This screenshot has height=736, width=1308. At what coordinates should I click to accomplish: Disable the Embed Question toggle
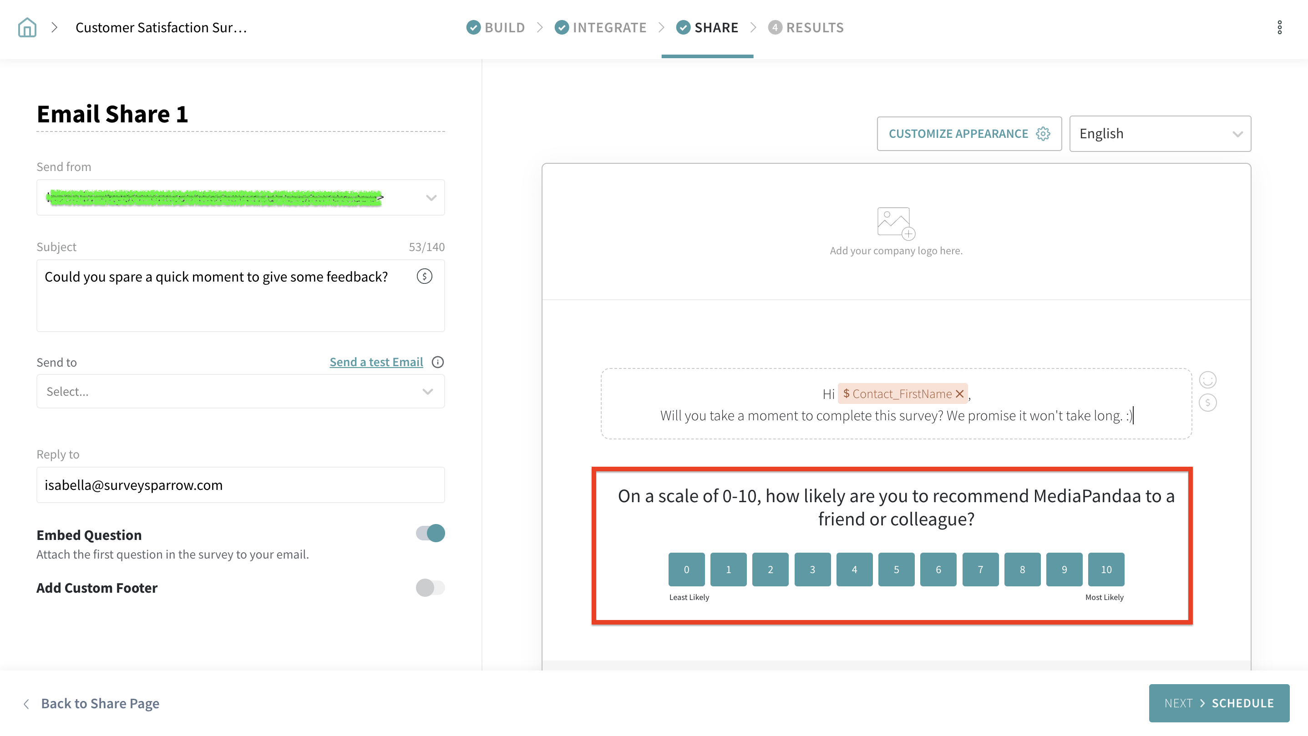pyautogui.click(x=430, y=533)
